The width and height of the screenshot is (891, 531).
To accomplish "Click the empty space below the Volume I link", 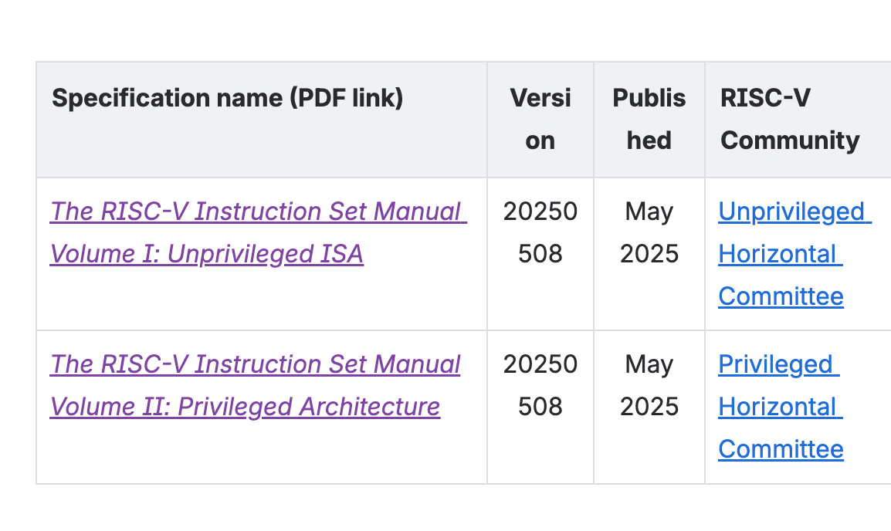I will [x=262, y=298].
